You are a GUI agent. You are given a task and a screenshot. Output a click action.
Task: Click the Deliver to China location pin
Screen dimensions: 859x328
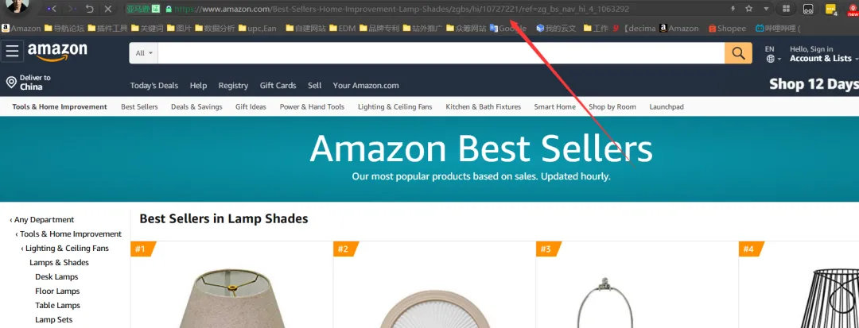[x=11, y=82]
